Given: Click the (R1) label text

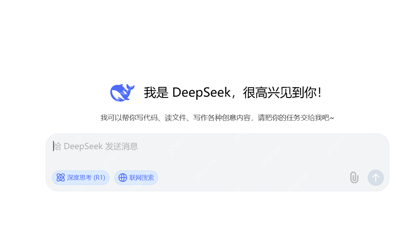Looking at the screenshot, I should (x=99, y=178).
